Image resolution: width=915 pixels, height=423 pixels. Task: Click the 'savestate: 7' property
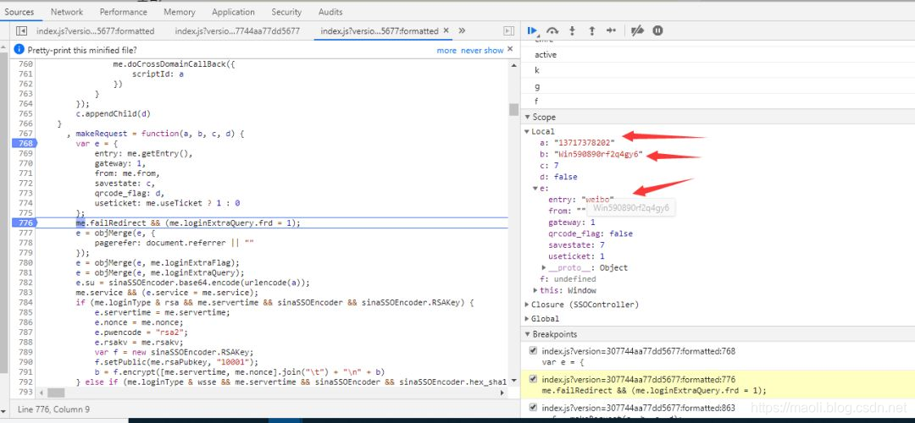(x=577, y=245)
